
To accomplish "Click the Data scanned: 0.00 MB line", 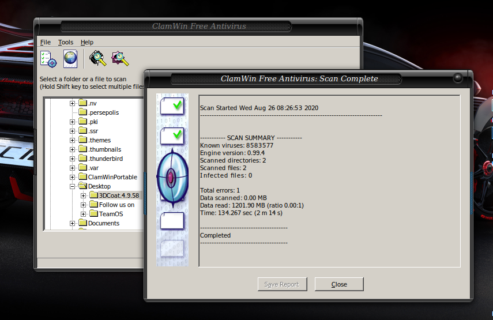I will [234, 198].
